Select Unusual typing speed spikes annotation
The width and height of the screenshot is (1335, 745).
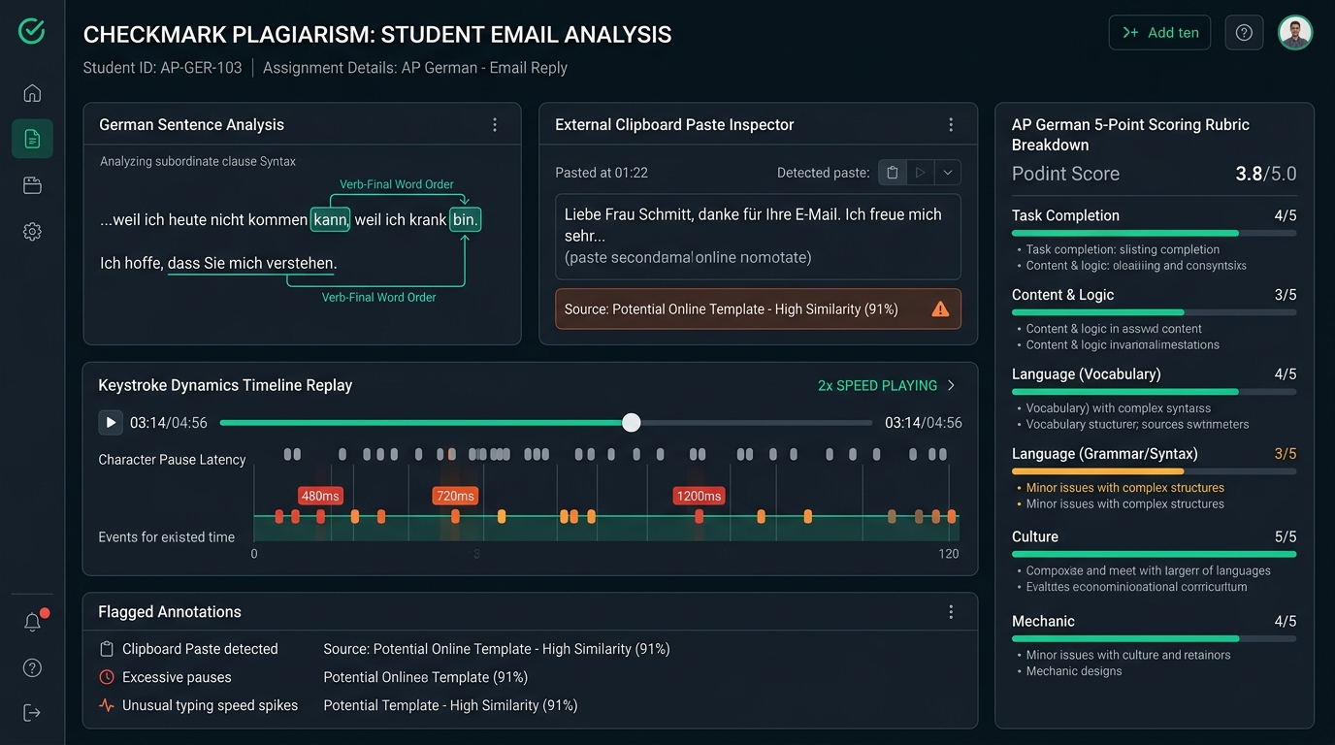[x=199, y=705]
